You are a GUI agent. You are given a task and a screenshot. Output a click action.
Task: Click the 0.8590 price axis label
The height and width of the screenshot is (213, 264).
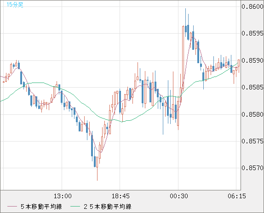click(253, 60)
